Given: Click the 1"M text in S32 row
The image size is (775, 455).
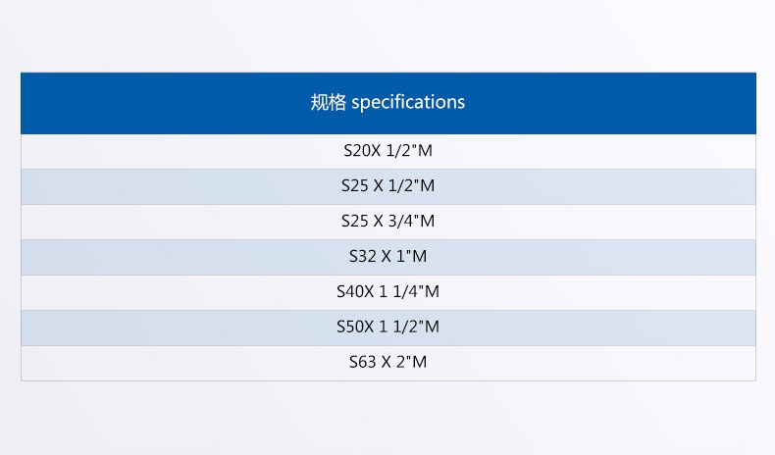Looking at the screenshot, I should (x=412, y=257).
